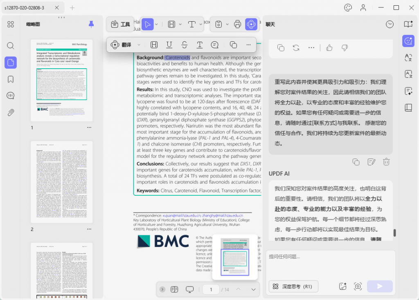This screenshot has width=419, height=300.
Task: Attach an image to chat prompt
Action: 342,287
